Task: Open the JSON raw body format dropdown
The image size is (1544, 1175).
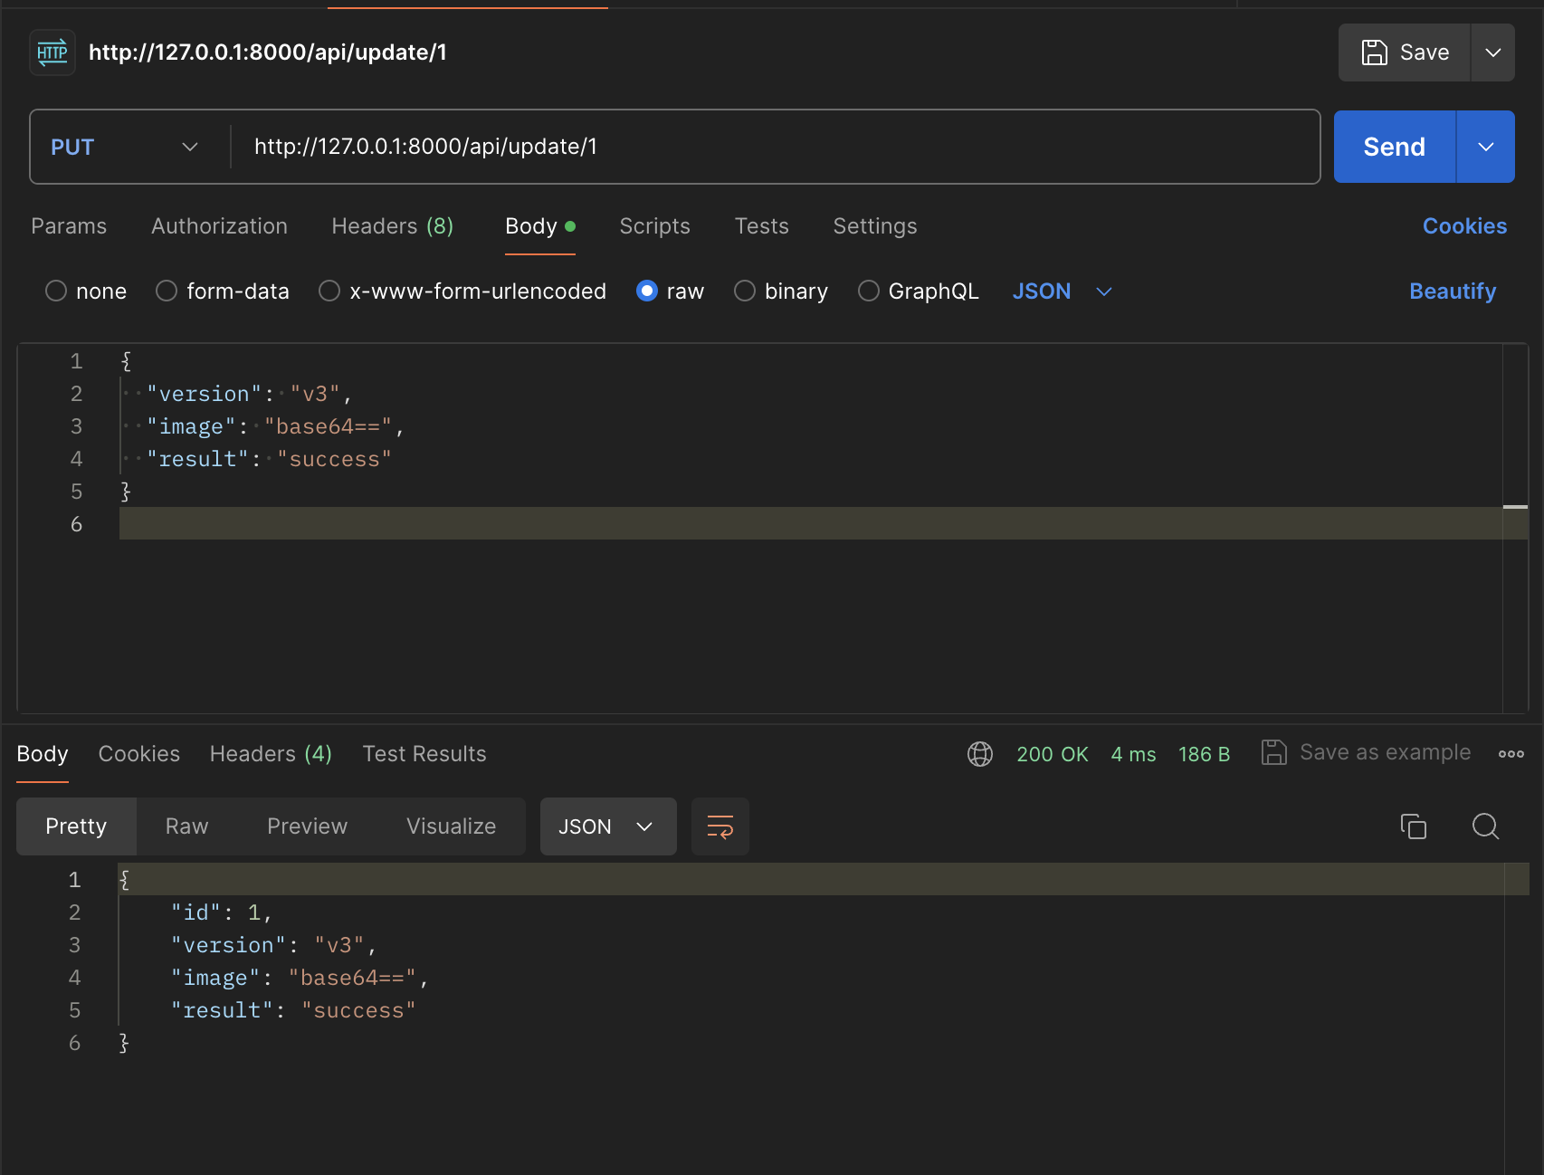Action: click(x=1062, y=291)
